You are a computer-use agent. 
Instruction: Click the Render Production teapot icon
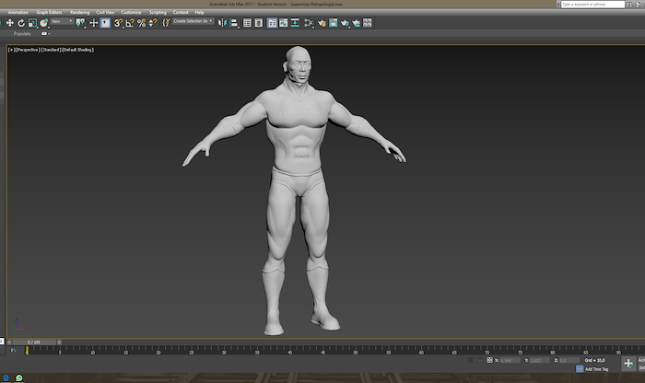345,23
